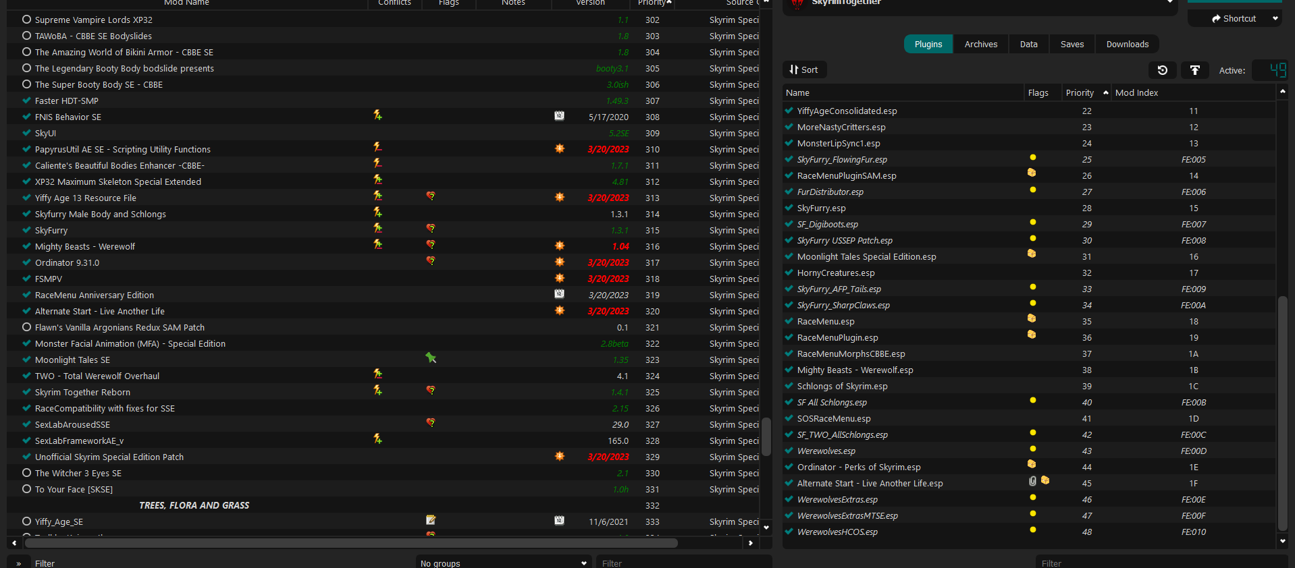The height and width of the screenshot is (568, 1295).
Task: Disable the SkyUI mod checkbox
Action: point(27,133)
